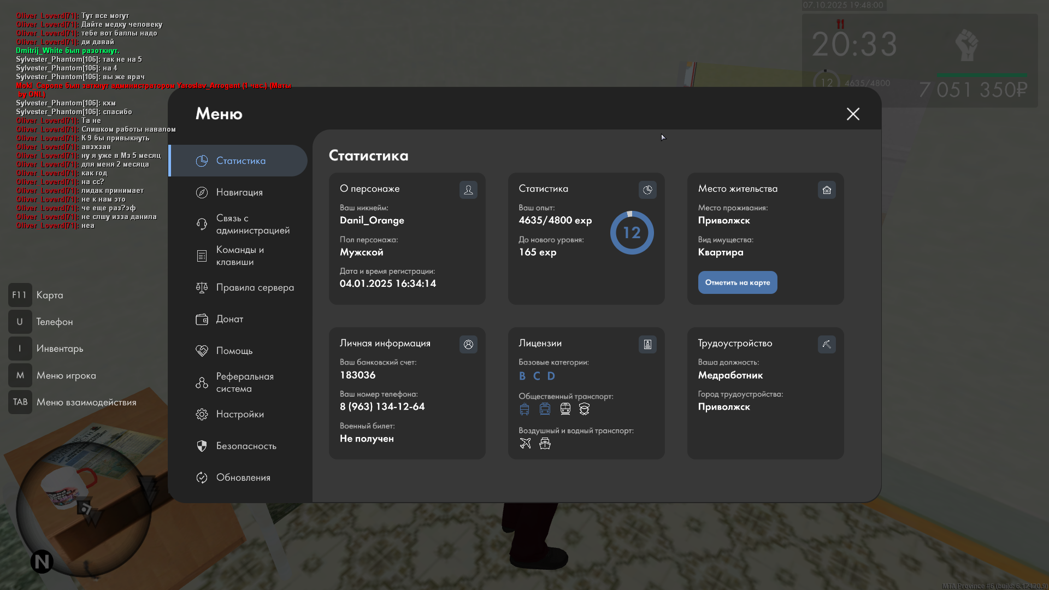Open the Навигация menu section

point(239,192)
